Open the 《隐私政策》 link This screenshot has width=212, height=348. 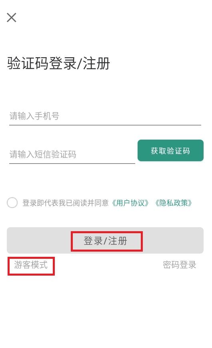point(173,203)
